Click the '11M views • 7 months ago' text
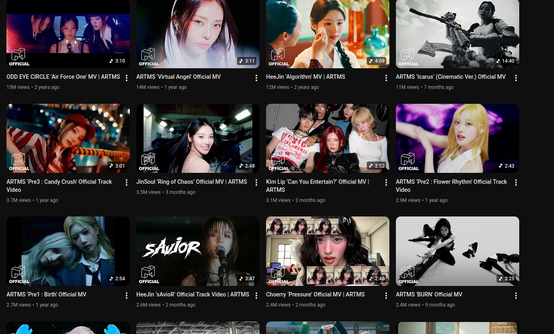This screenshot has width=554, height=334. (x=425, y=87)
